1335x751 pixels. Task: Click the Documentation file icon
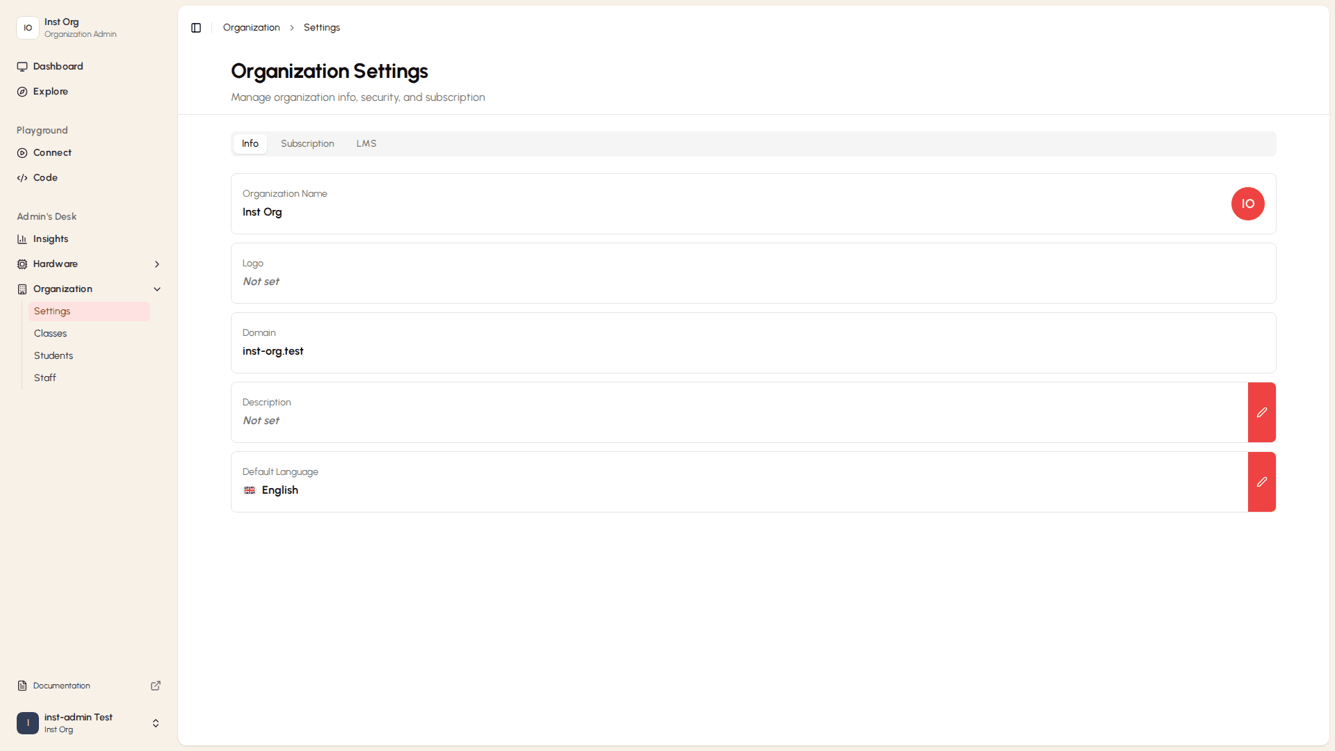pyautogui.click(x=22, y=686)
